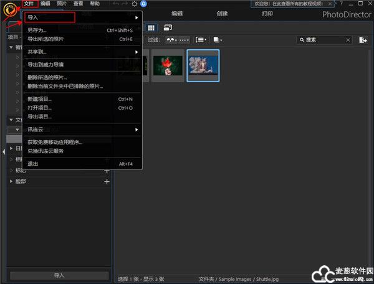Viewport: 374px width, 284px height.
Task: Collapse the left panel using the side arrow
Action: click(2, 151)
